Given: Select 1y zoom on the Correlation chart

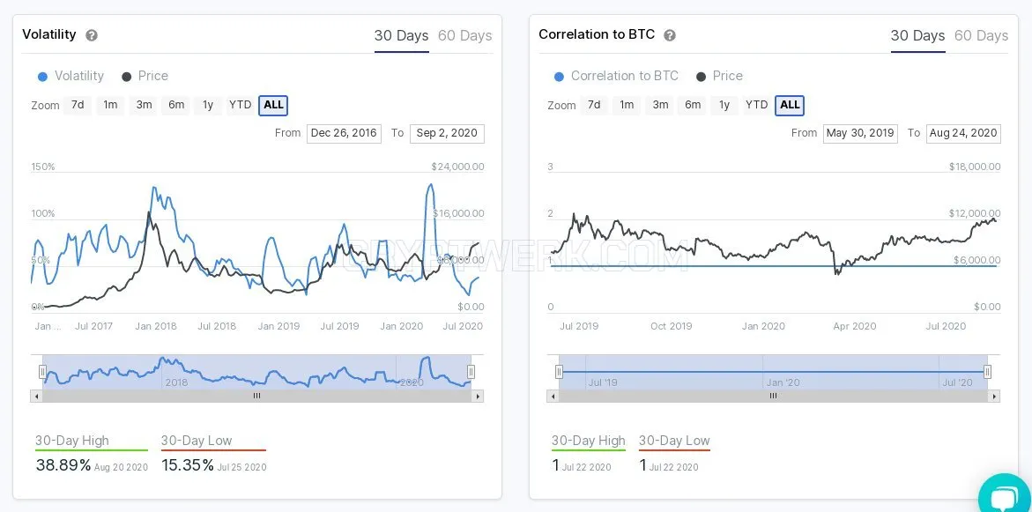Looking at the screenshot, I should click(x=724, y=105).
